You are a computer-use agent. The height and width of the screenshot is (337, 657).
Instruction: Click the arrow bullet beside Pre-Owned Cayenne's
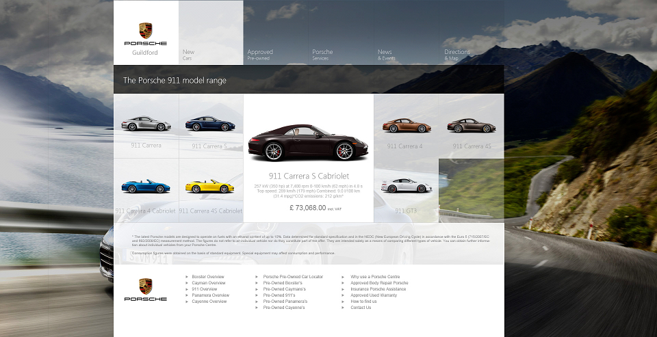257,308
